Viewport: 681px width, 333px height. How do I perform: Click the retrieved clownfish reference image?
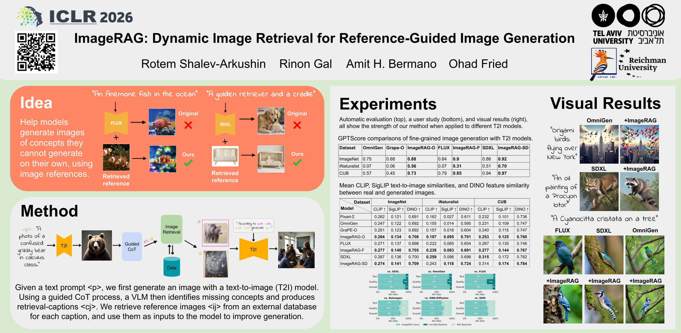tap(116, 157)
